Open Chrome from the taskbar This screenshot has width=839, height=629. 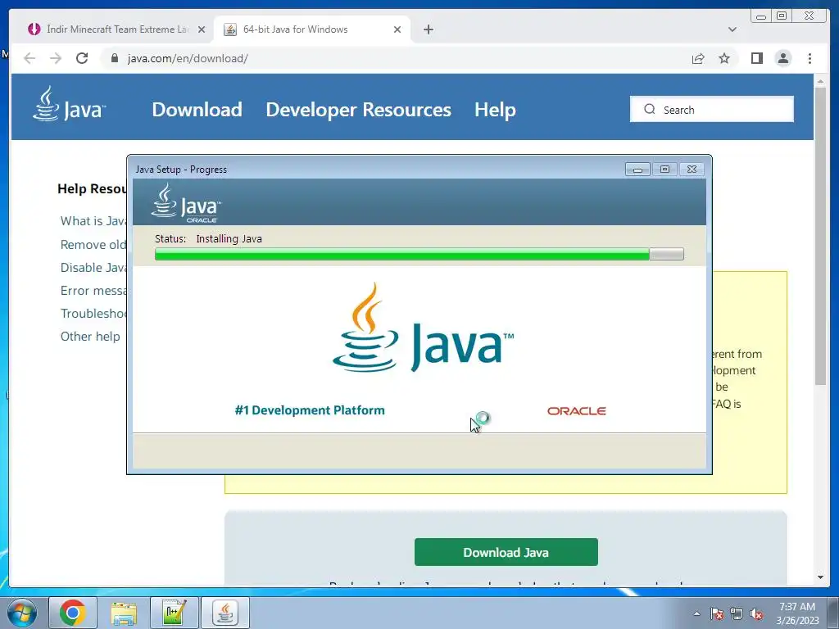(x=73, y=613)
